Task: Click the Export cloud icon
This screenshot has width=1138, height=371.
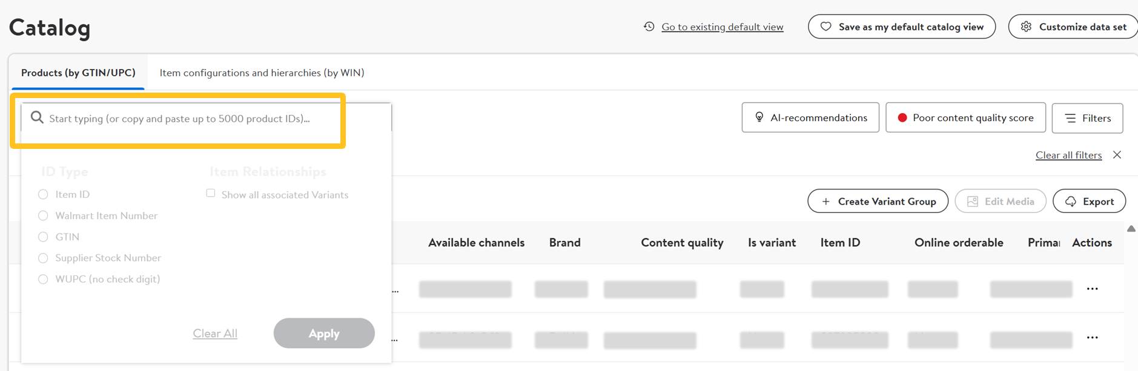Action: [x=1071, y=202]
